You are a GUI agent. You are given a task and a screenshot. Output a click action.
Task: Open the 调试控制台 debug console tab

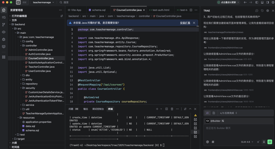[98, 109]
